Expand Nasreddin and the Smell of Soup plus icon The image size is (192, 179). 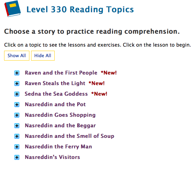[x=17, y=136]
